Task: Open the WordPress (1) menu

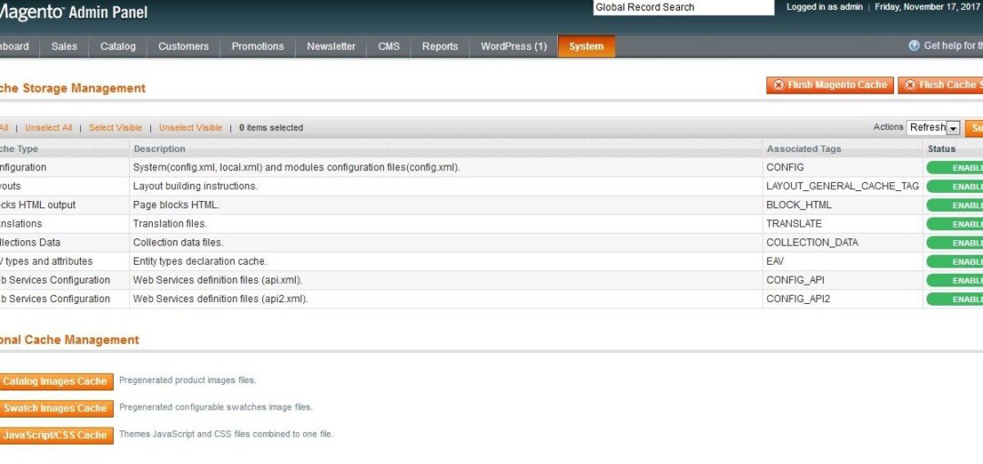Action: click(x=513, y=46)
